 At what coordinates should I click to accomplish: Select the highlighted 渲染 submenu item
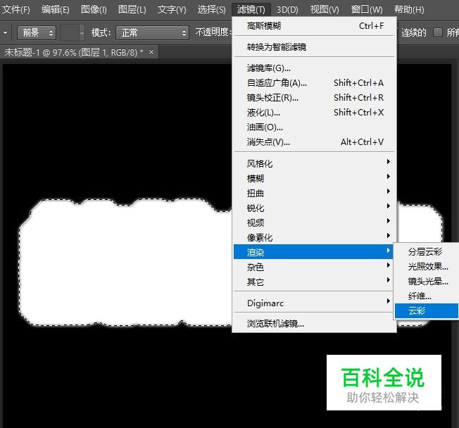[313, 252]
